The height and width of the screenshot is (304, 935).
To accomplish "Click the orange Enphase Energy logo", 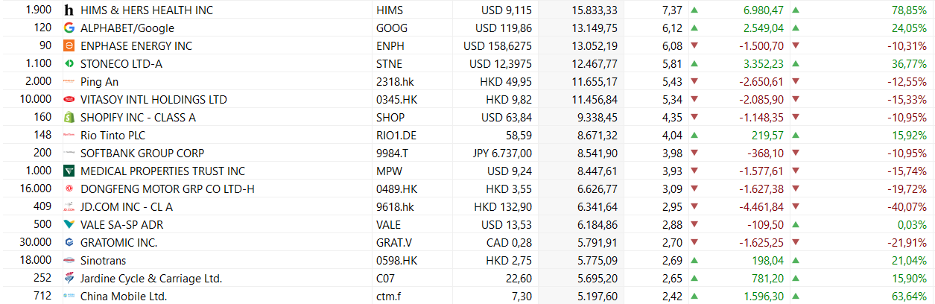I will coord(69,46).
